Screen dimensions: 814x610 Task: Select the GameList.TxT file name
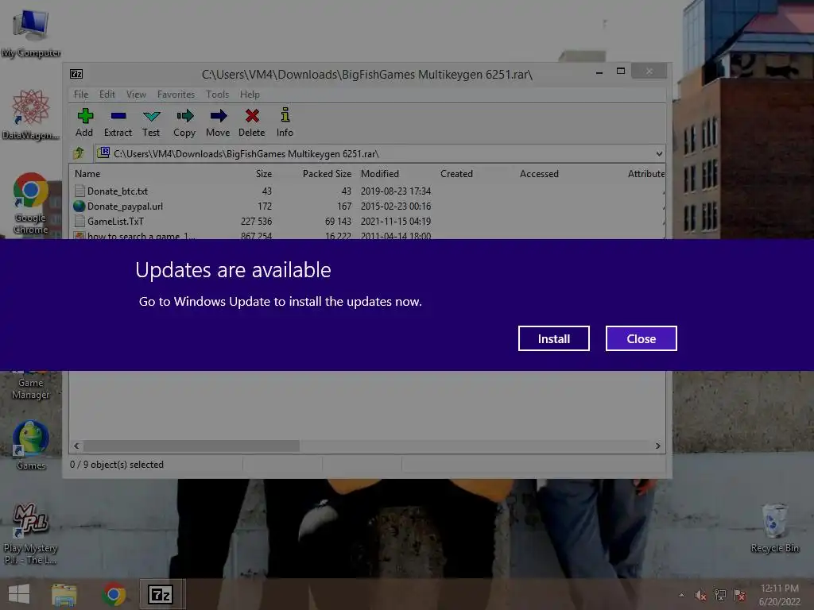coord(116,221)
